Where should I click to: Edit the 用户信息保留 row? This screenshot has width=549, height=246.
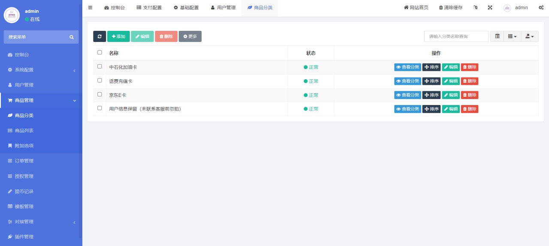451,109
